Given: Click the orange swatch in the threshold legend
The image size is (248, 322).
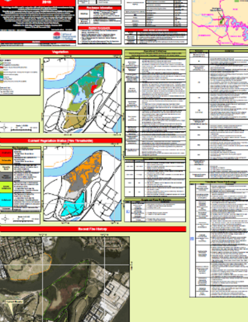Looking at the screenshot, I should [x=7, y=160].
